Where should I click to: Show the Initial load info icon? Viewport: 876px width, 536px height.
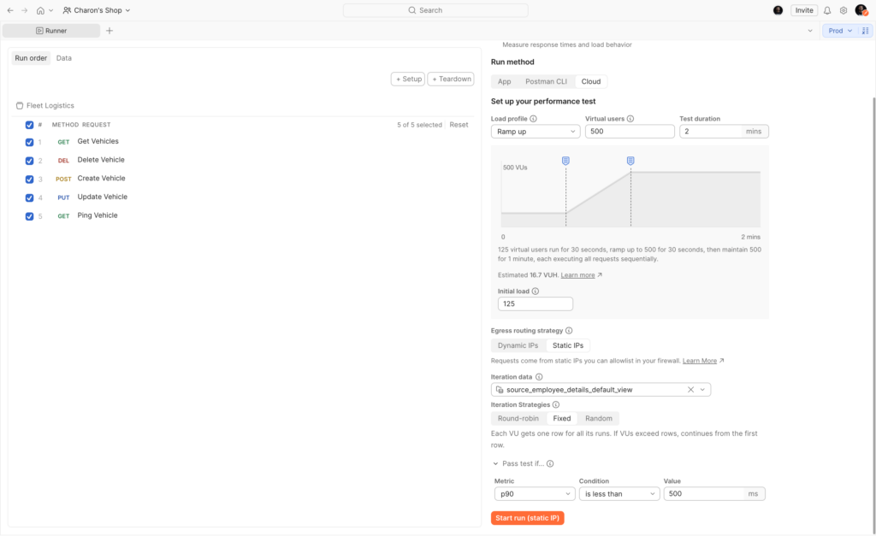[536, 291]
